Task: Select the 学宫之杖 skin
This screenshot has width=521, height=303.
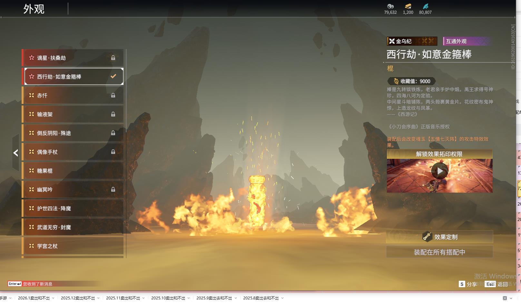Action: (x=74, y=246)
